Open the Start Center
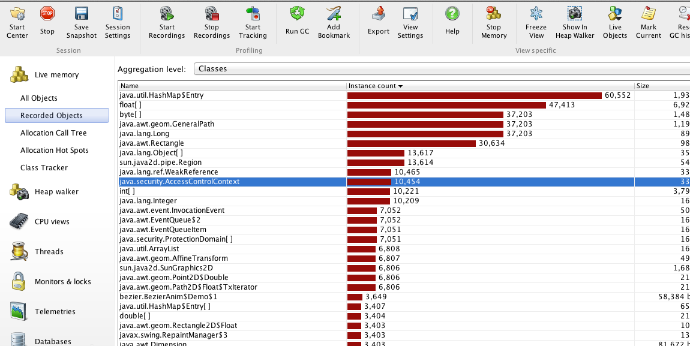This screenshot has height=346, width=690. (17, 22)
